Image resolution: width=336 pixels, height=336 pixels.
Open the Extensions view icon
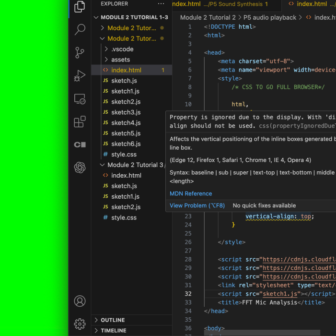tap(80, 121)
